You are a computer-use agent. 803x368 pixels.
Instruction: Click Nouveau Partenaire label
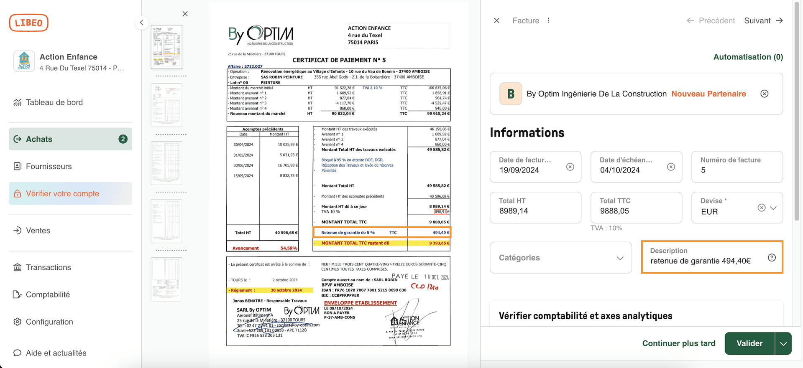point(708,94)
